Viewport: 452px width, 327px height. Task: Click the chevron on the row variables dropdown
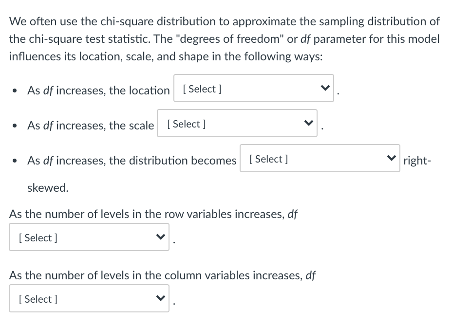point(161,237)
